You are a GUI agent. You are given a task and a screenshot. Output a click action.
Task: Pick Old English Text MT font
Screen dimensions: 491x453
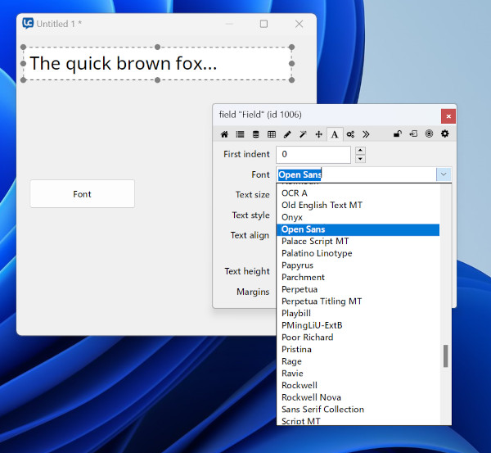click(x=322, y=206)
